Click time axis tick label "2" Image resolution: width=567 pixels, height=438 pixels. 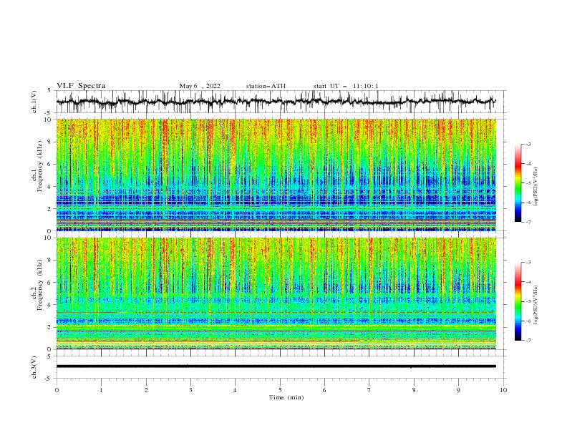tap(146, 390)
